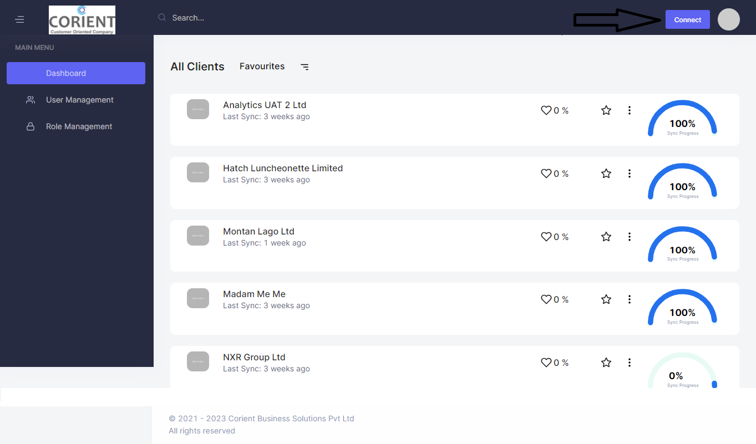Click the Role Management lock icon
The height and width of the screenshot is (444, 756).
click(31, 126)
